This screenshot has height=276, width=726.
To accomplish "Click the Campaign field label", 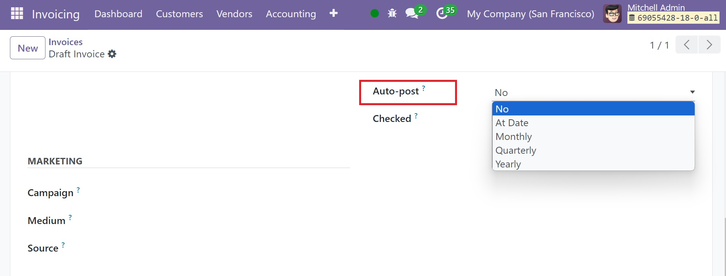I will (x=50, y=193).
